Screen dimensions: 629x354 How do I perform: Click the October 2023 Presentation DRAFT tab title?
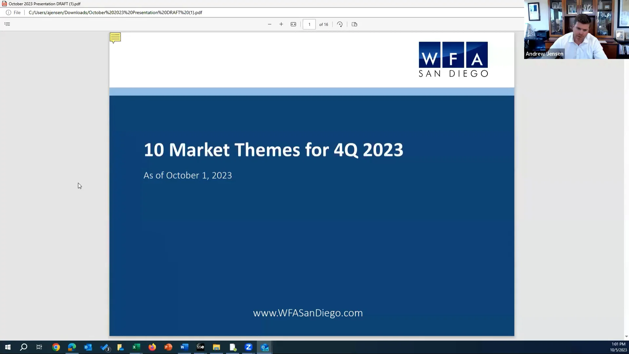pyautogui.click(x=45, y=4)
